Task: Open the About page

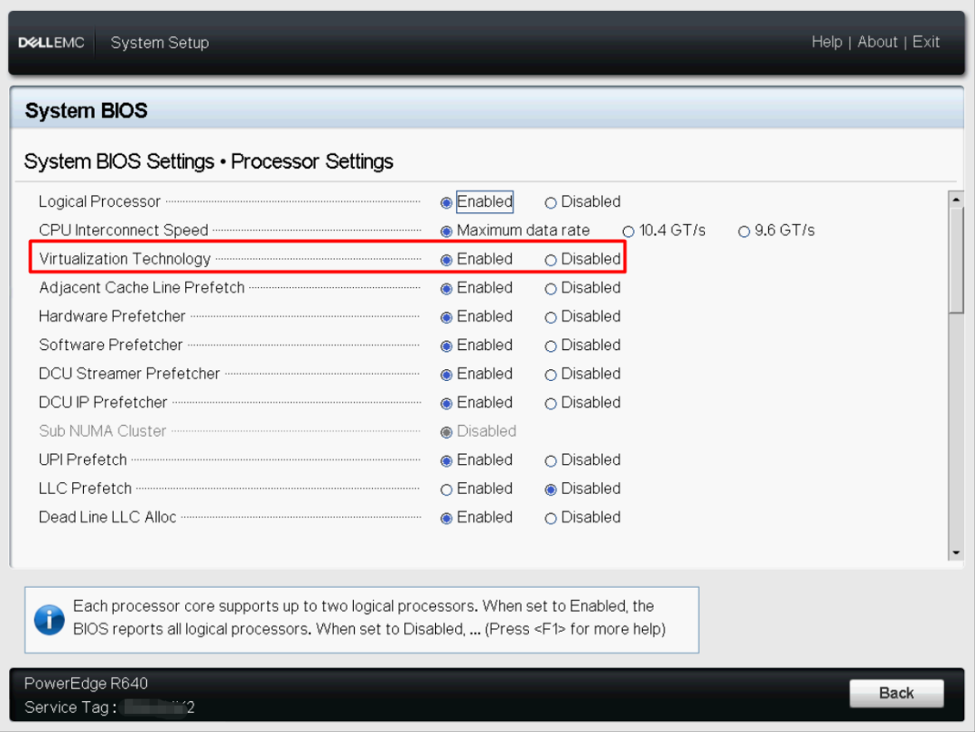Action: point(877,42)
